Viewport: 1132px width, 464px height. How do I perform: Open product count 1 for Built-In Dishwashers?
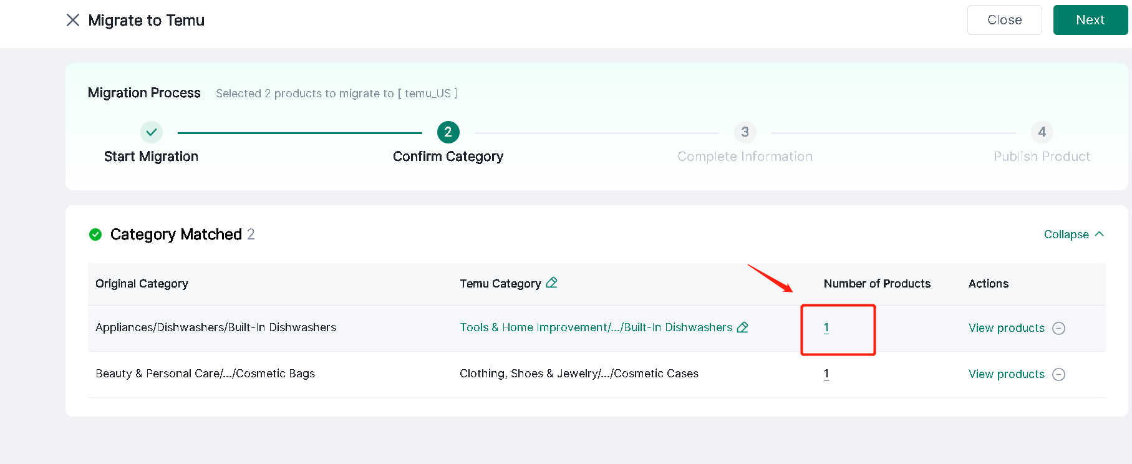click(826, 327)
